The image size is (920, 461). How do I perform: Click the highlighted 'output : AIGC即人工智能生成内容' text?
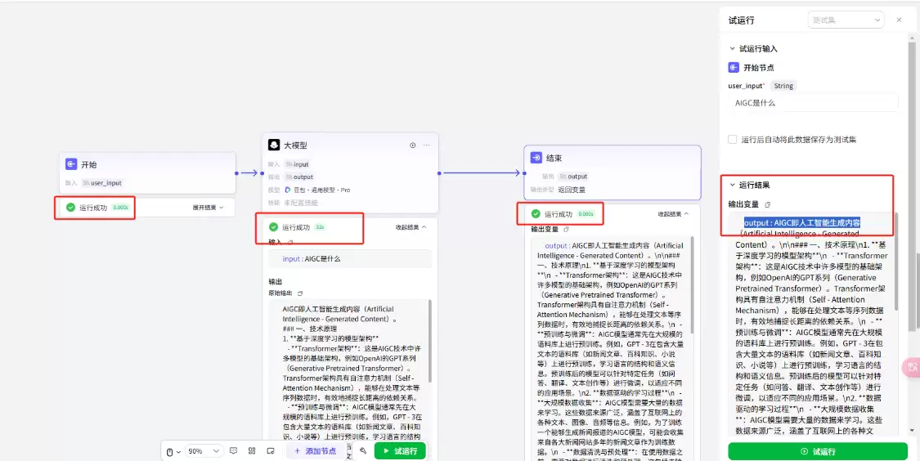pos(802,223)
